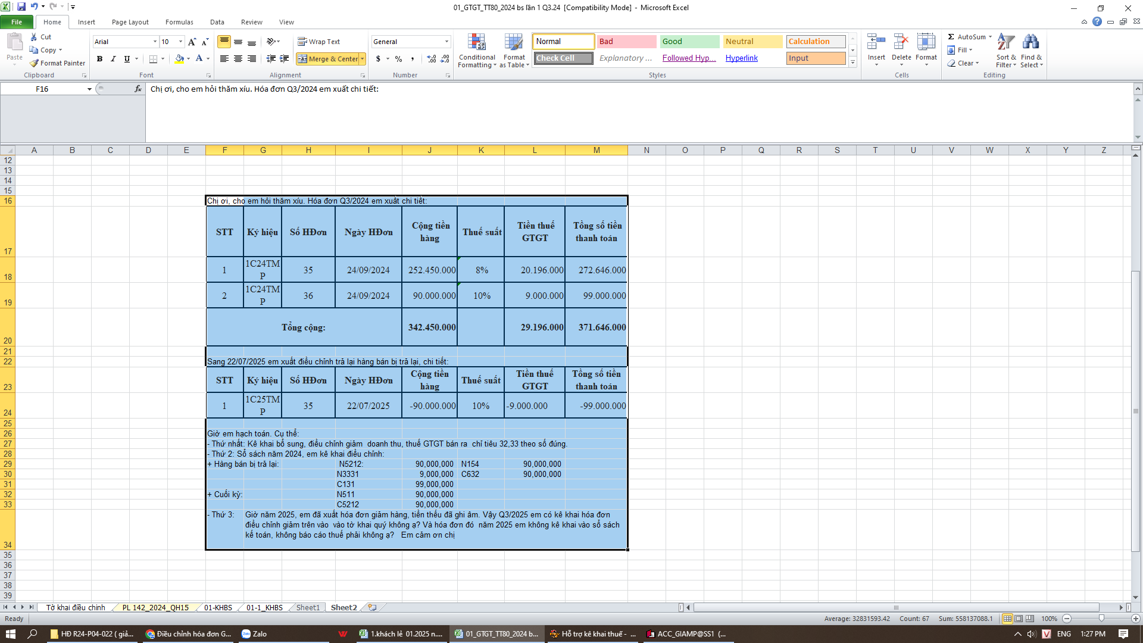Toggle Align Text Left
Image resolution: width=1143 pixels, height=643 pixels.
[224, 59]
